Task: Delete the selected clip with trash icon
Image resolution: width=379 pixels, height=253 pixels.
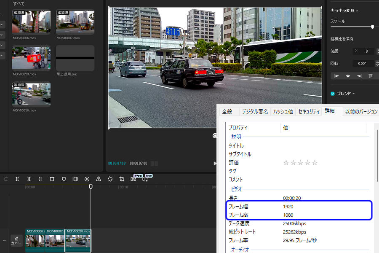Action: (52, 179)
